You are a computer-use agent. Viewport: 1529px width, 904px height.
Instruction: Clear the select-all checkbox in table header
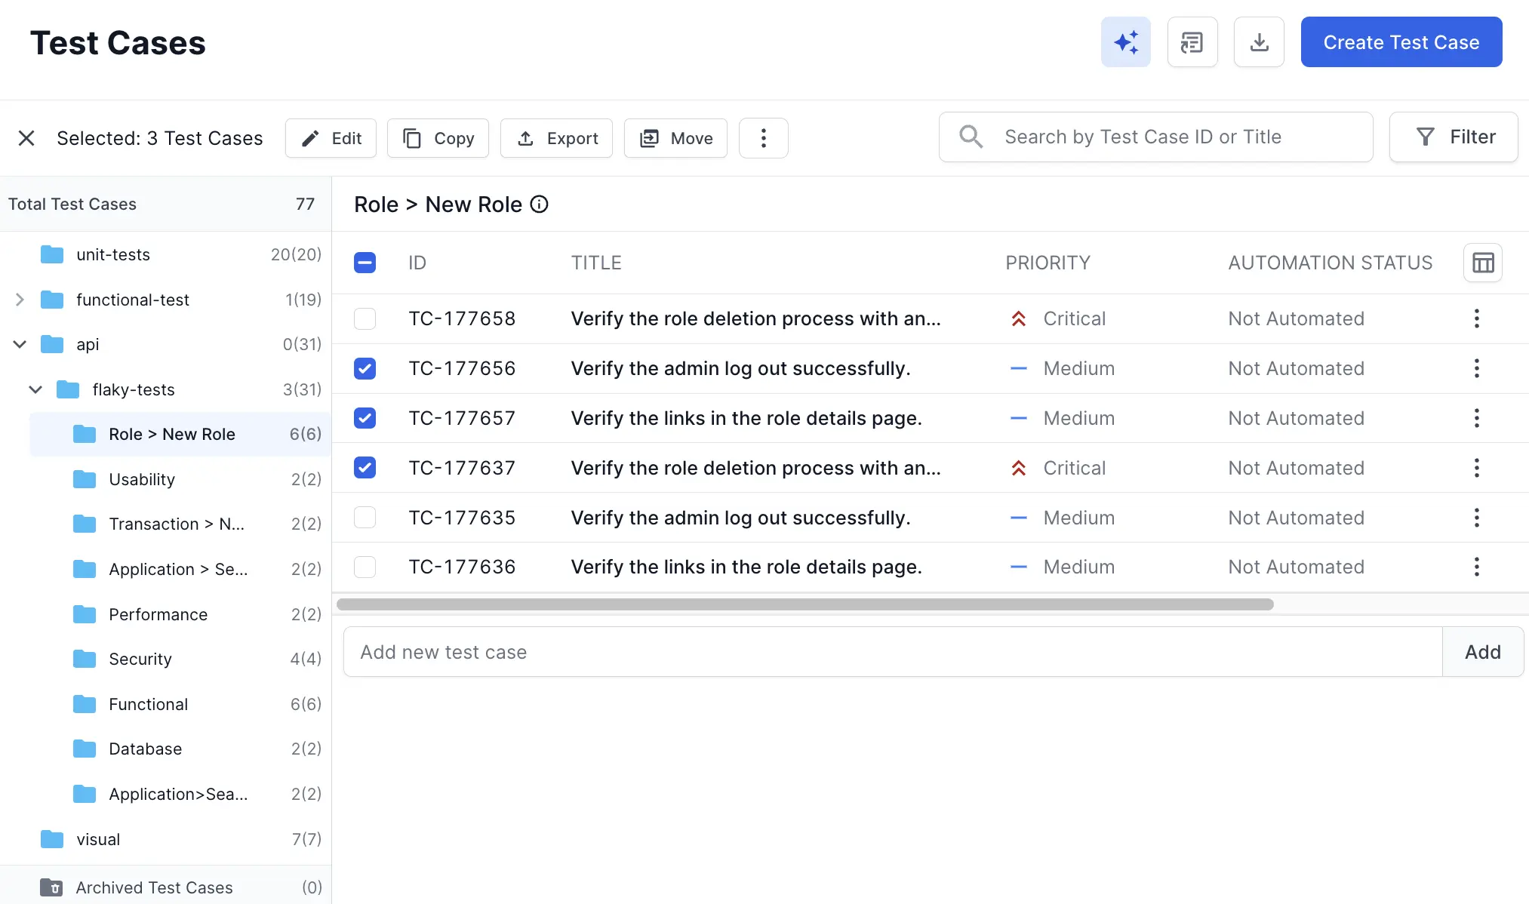(x=365, y=263)
